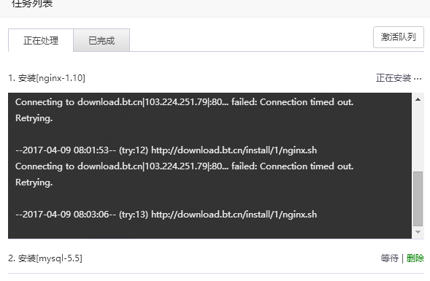Click the ellipsis dots after 正在安装
The height and width of the screenshot is (281, 430).
coord(418,79)
